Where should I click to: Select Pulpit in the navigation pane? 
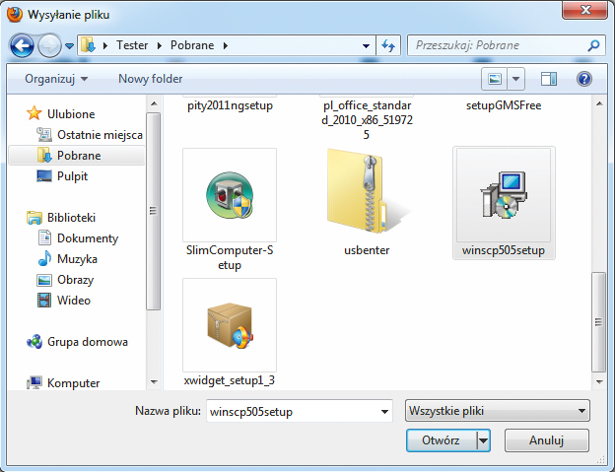pyautogui.click(x=72, y=176)
